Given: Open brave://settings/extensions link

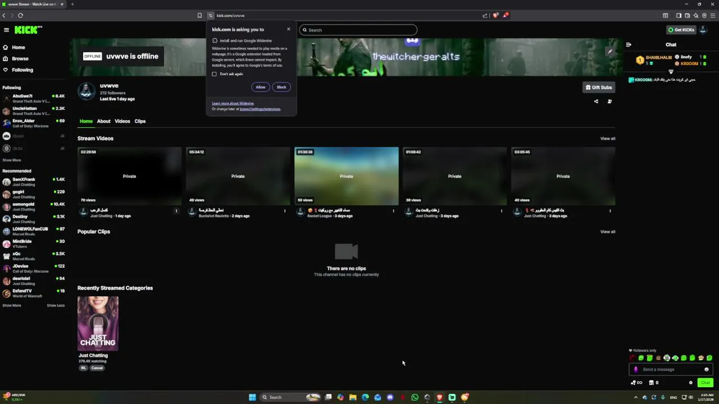Looking at the screenshot, I should click(x=260, y=109).
